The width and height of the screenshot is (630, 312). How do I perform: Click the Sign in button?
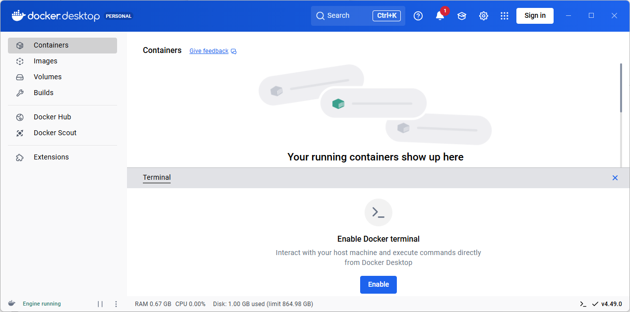[535, 16]
